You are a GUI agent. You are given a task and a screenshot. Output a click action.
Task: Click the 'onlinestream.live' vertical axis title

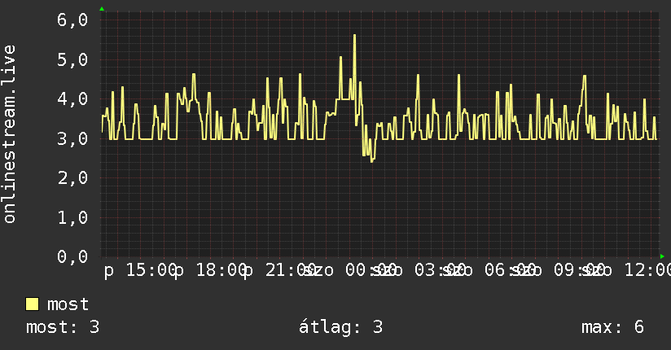[10, 134]
